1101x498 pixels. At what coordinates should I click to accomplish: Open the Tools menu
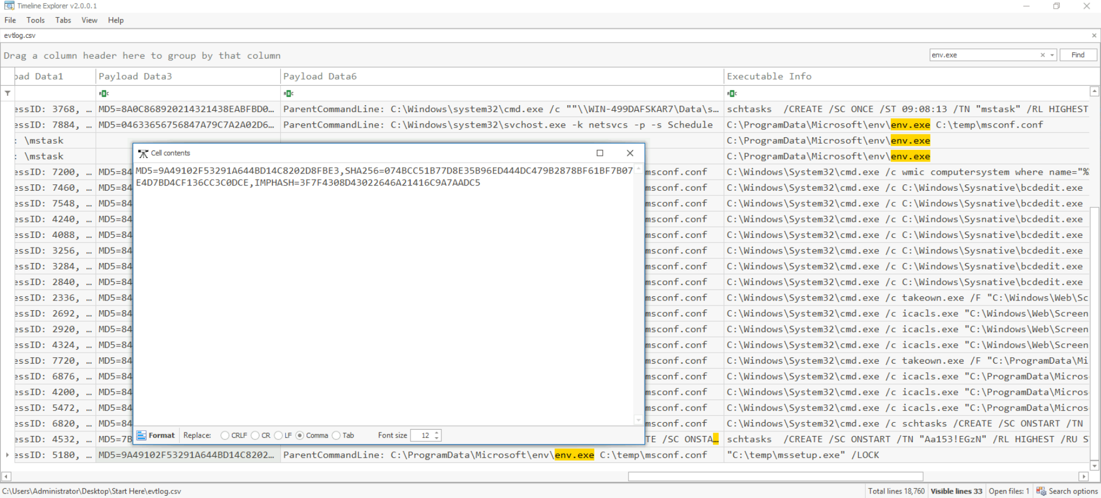tap(35, 20)
